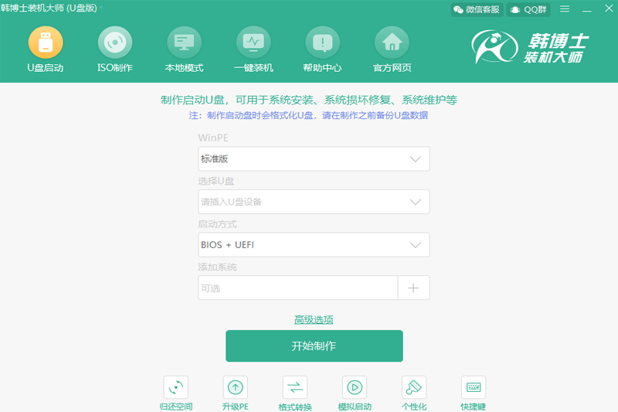The image size is (618, 412).
Task: Open the 选择U盘 device dropdown
Action: click(314, 202)
